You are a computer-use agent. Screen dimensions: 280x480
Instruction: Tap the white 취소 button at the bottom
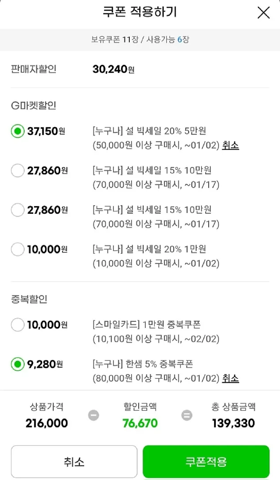74,462
